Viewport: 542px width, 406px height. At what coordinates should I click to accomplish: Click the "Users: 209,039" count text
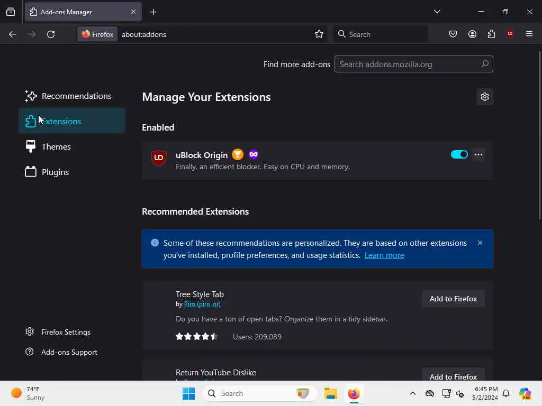[x=257, y=337]
